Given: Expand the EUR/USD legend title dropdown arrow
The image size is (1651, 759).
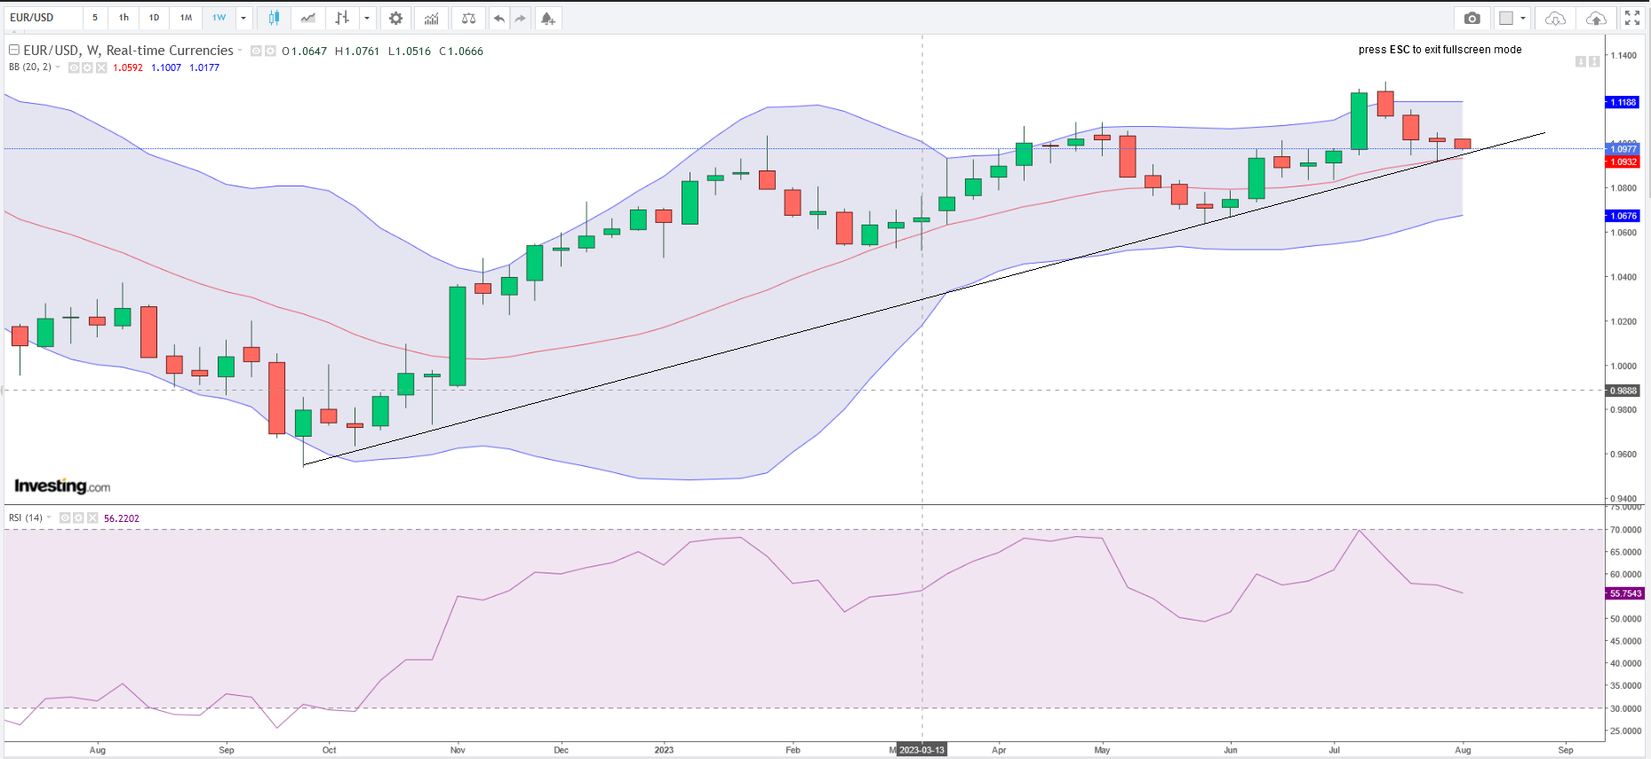Looking at the screenshot, I should pos(240,51).
